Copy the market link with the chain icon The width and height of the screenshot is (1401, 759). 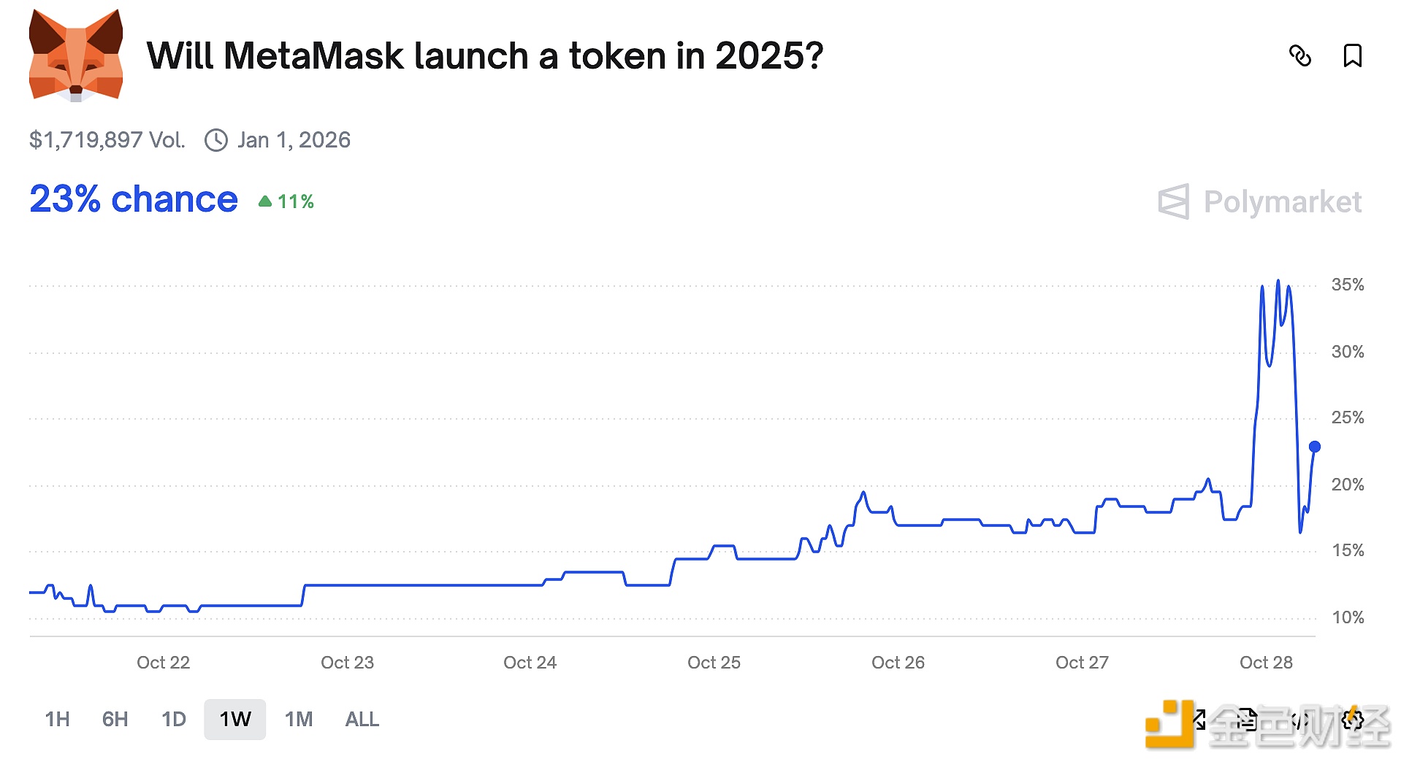click(1299, 56)
